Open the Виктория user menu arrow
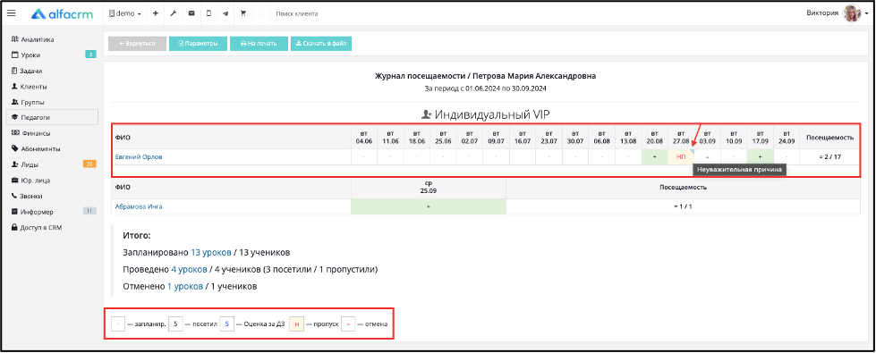The width and height of the screenshot is (876, 353). point(866,14)
